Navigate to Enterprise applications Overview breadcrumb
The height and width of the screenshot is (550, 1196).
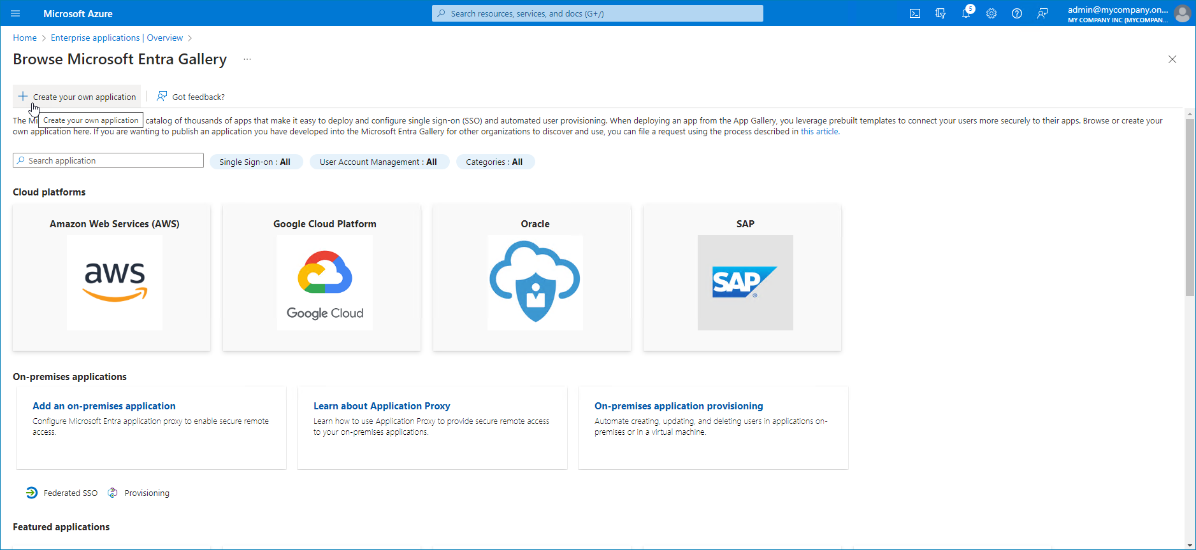(117, 38)
